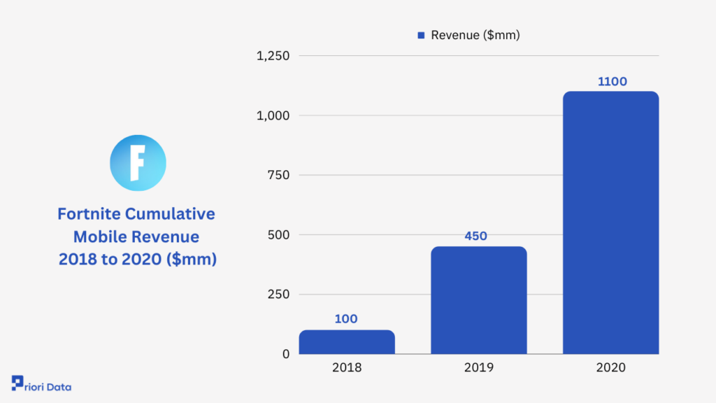Viewport: 716px width, 403px height.
Task: Click the Fortnite F logo icon
Action: click(138, 162)
